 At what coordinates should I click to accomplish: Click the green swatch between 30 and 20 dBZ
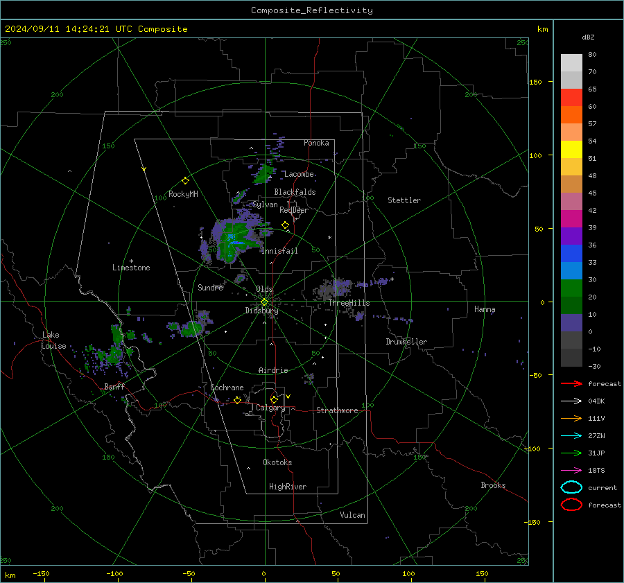point(571,288)
